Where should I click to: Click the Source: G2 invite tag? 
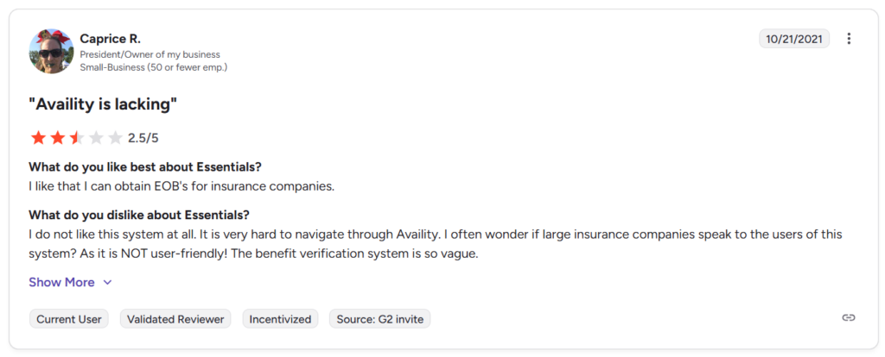379,319
